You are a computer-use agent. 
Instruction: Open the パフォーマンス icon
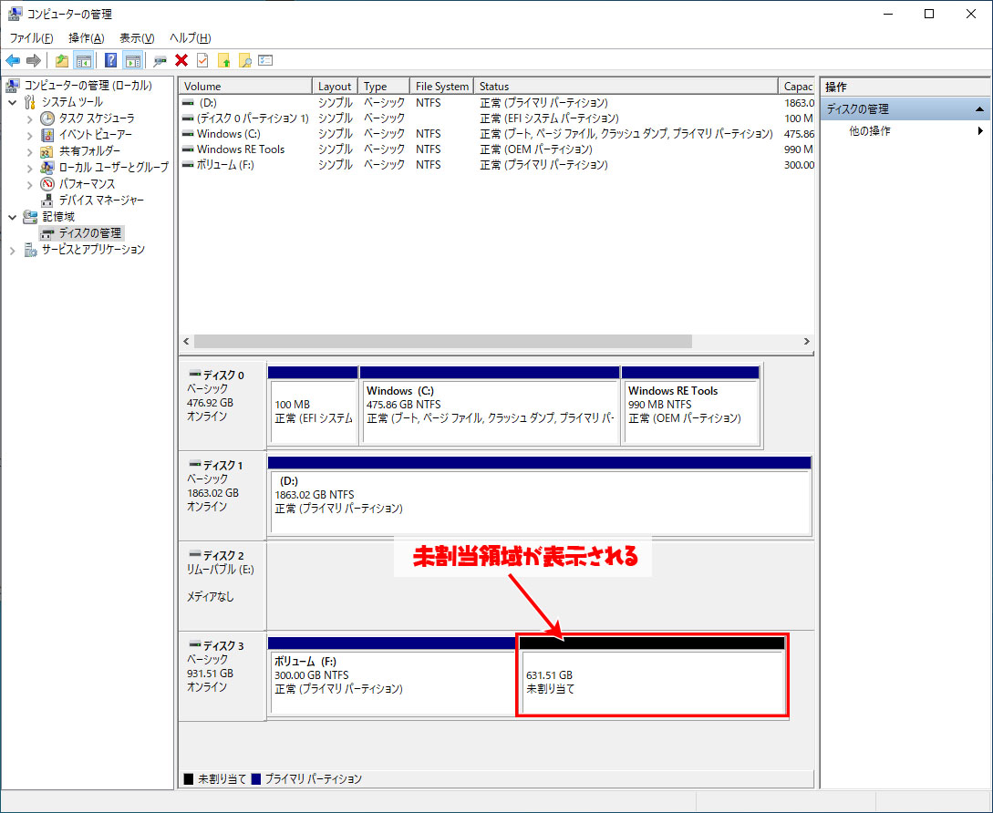47,184
